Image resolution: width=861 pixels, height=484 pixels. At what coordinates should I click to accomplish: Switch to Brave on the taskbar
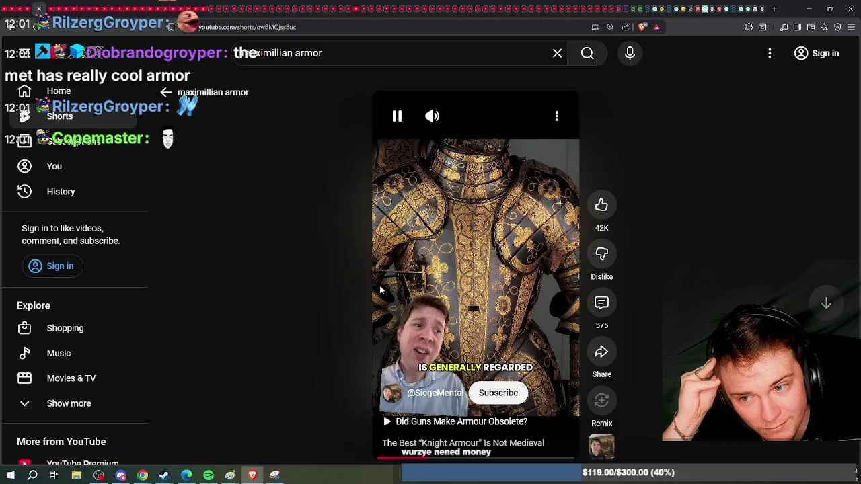(x=252, y=475)
